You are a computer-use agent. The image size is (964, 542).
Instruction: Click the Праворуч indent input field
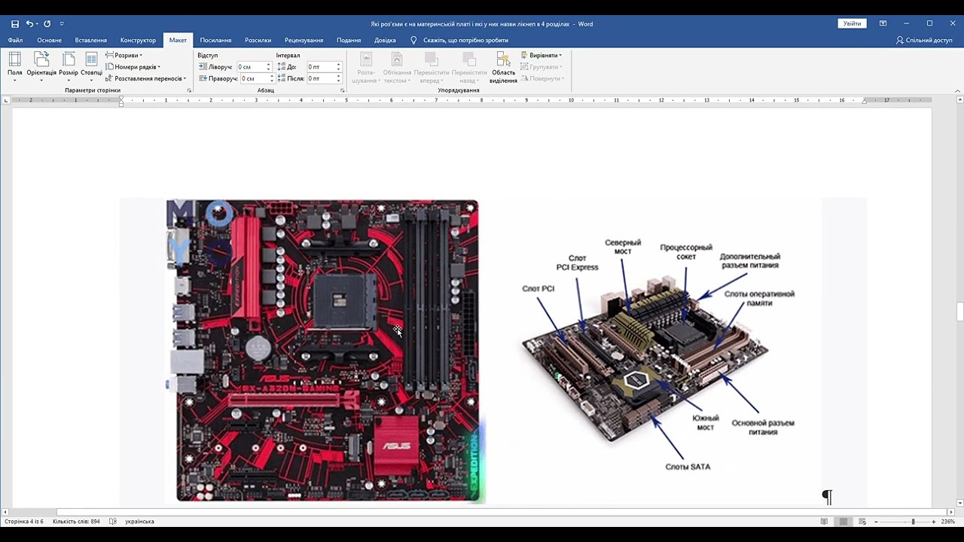[258, 78]
